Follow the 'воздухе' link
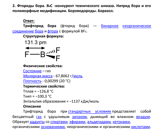157x135 pixels. [x=143, y=117]
